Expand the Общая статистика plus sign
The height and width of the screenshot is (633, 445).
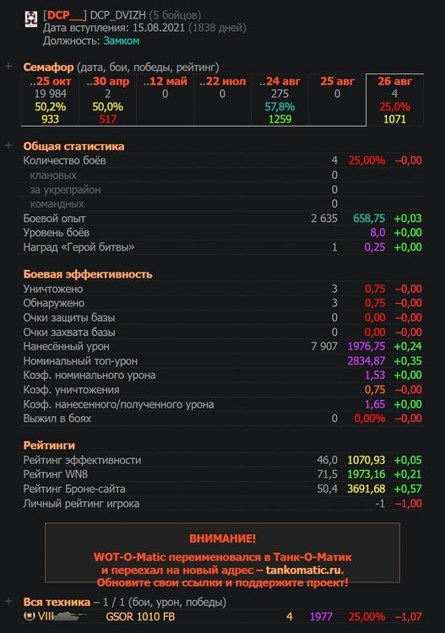coord(8,145)
